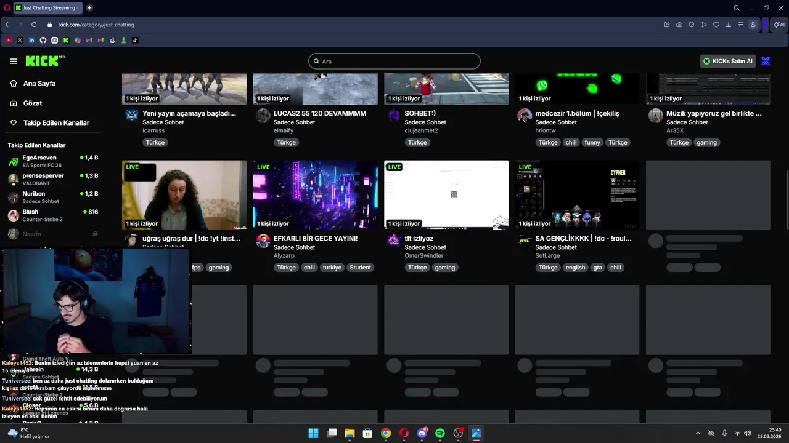Open Opera easy setup sliders icon
Screen dimensions: 789x443
741,25
